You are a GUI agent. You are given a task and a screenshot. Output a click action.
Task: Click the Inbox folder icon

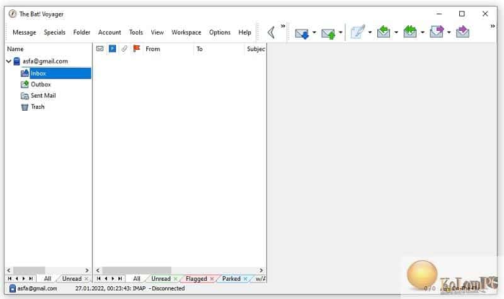[x=25, y=73]
